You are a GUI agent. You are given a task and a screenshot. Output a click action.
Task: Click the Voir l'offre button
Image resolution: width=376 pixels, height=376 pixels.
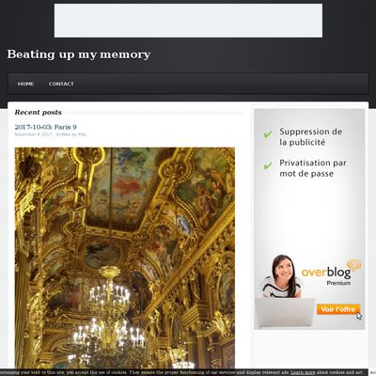point(338,309)
